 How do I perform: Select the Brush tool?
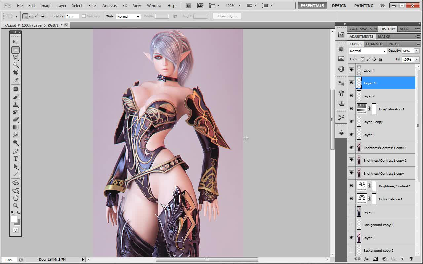pyautogui.click(x=16, y=97)
